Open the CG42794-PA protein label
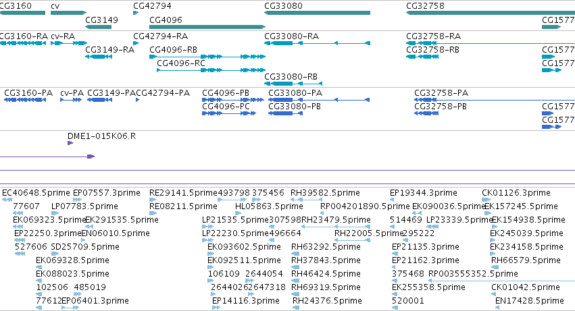Screen dimensions: 575x311 [163, 93]
